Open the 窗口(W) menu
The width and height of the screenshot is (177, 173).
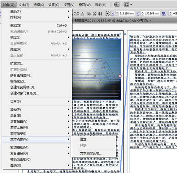pos(85,5)
